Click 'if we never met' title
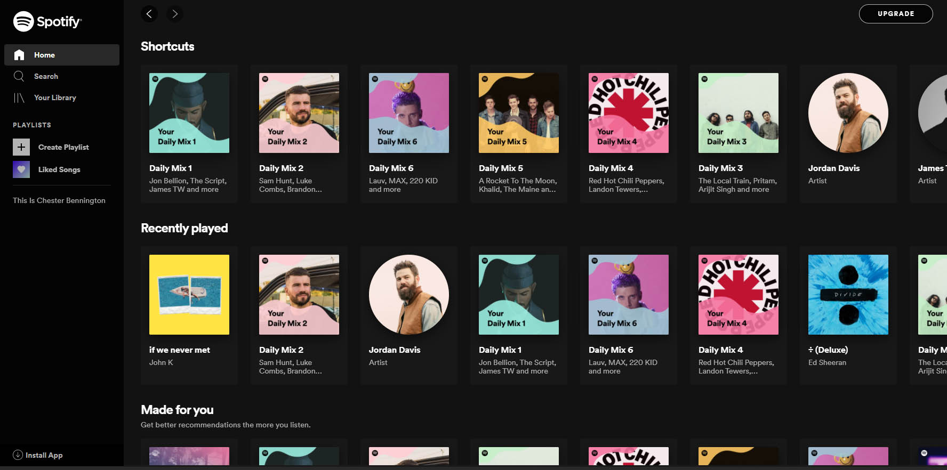 click(180, 350)
